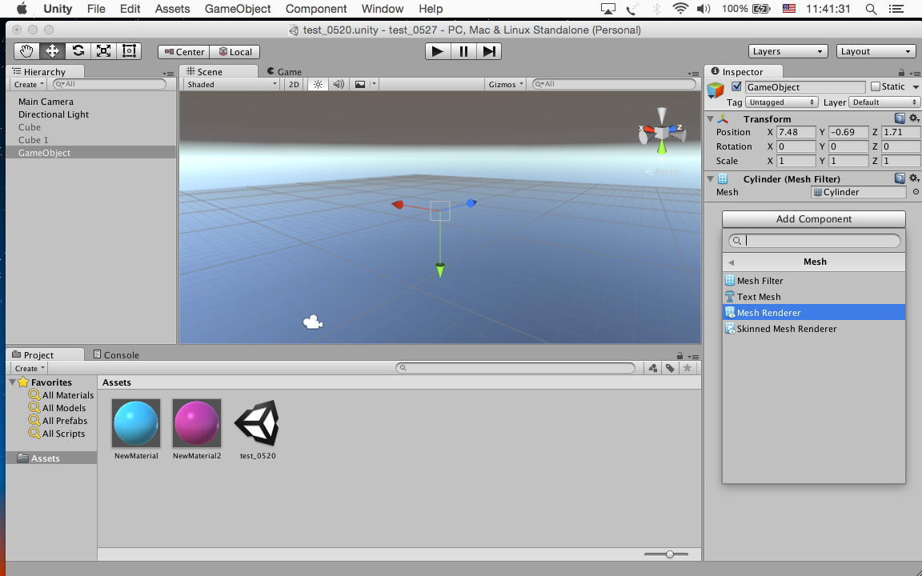922x576 pixels.
Task: Open Transform component gear settings
Action: pyautogui.click(x=914, y=118)
